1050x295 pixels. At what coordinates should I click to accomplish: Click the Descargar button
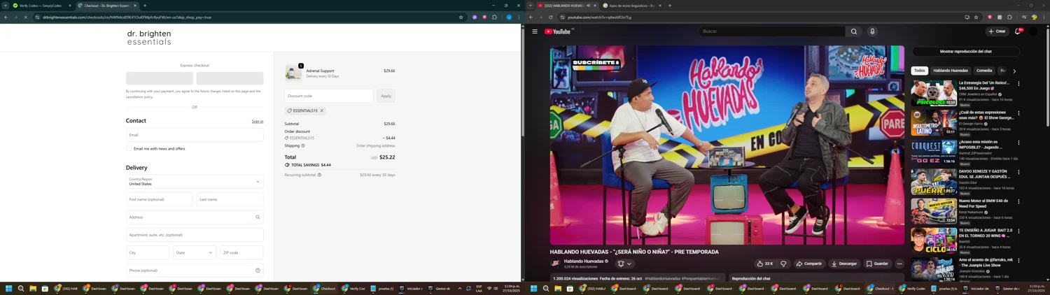843,264
